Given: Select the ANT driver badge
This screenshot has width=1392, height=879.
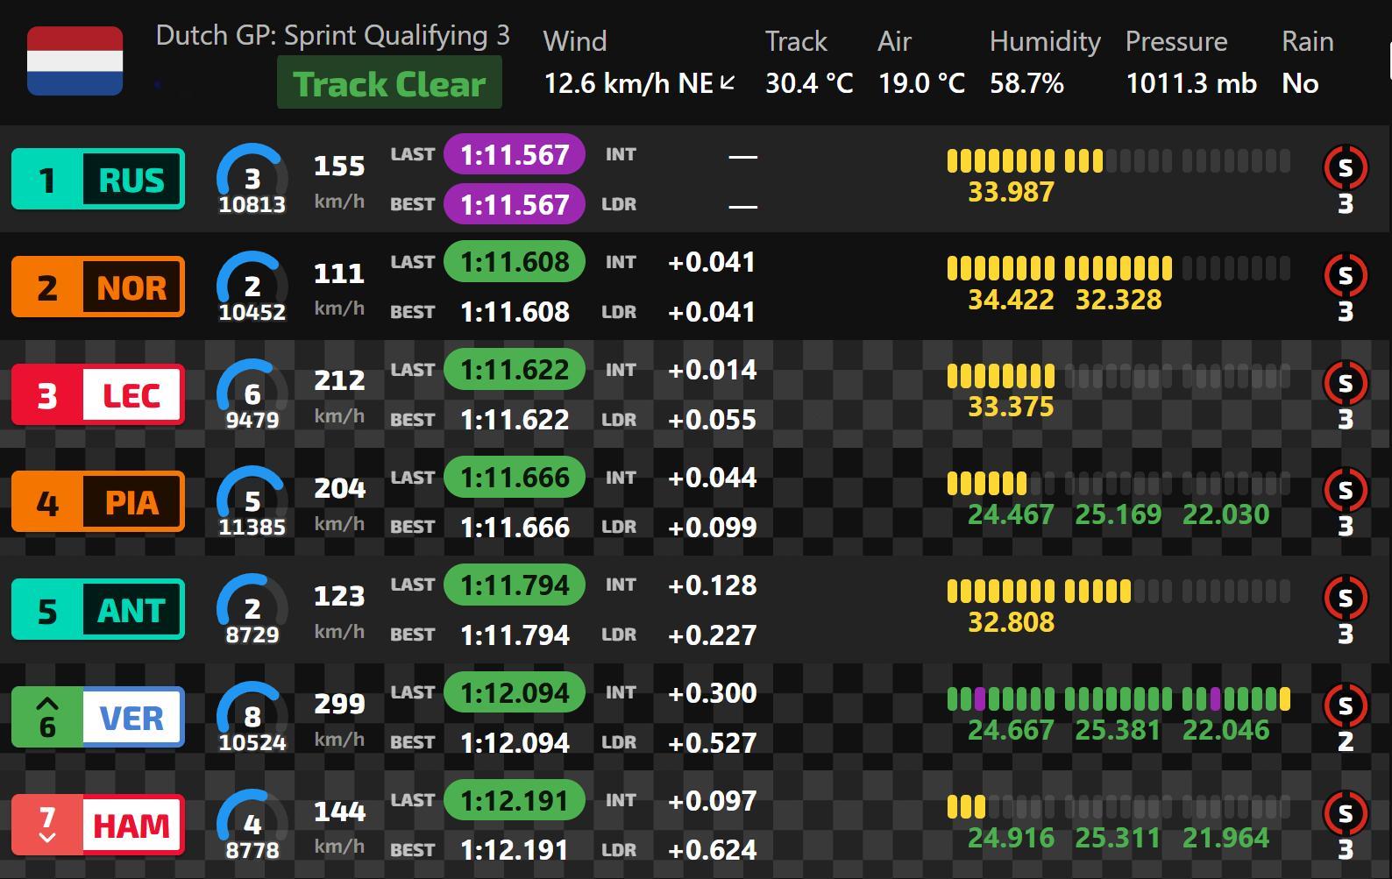Looking at the screenshot, I should (x=98, y=610).
